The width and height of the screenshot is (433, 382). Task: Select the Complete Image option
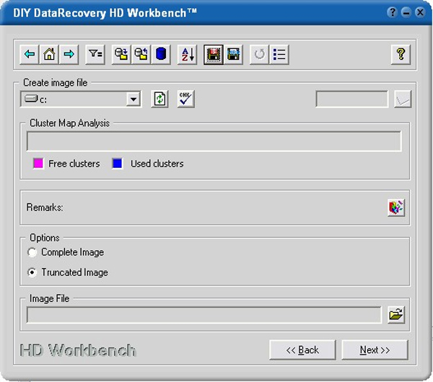tap(66, 252)
